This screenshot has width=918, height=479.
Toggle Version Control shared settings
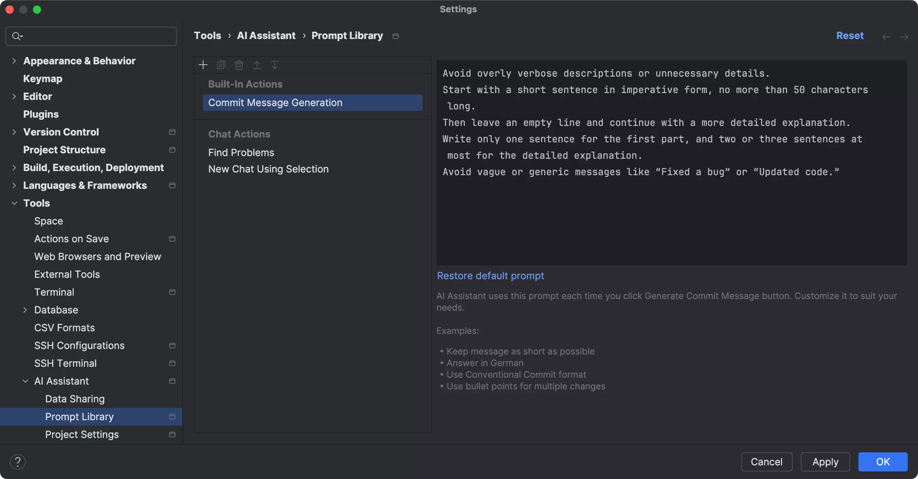click(x=172, y=132)
